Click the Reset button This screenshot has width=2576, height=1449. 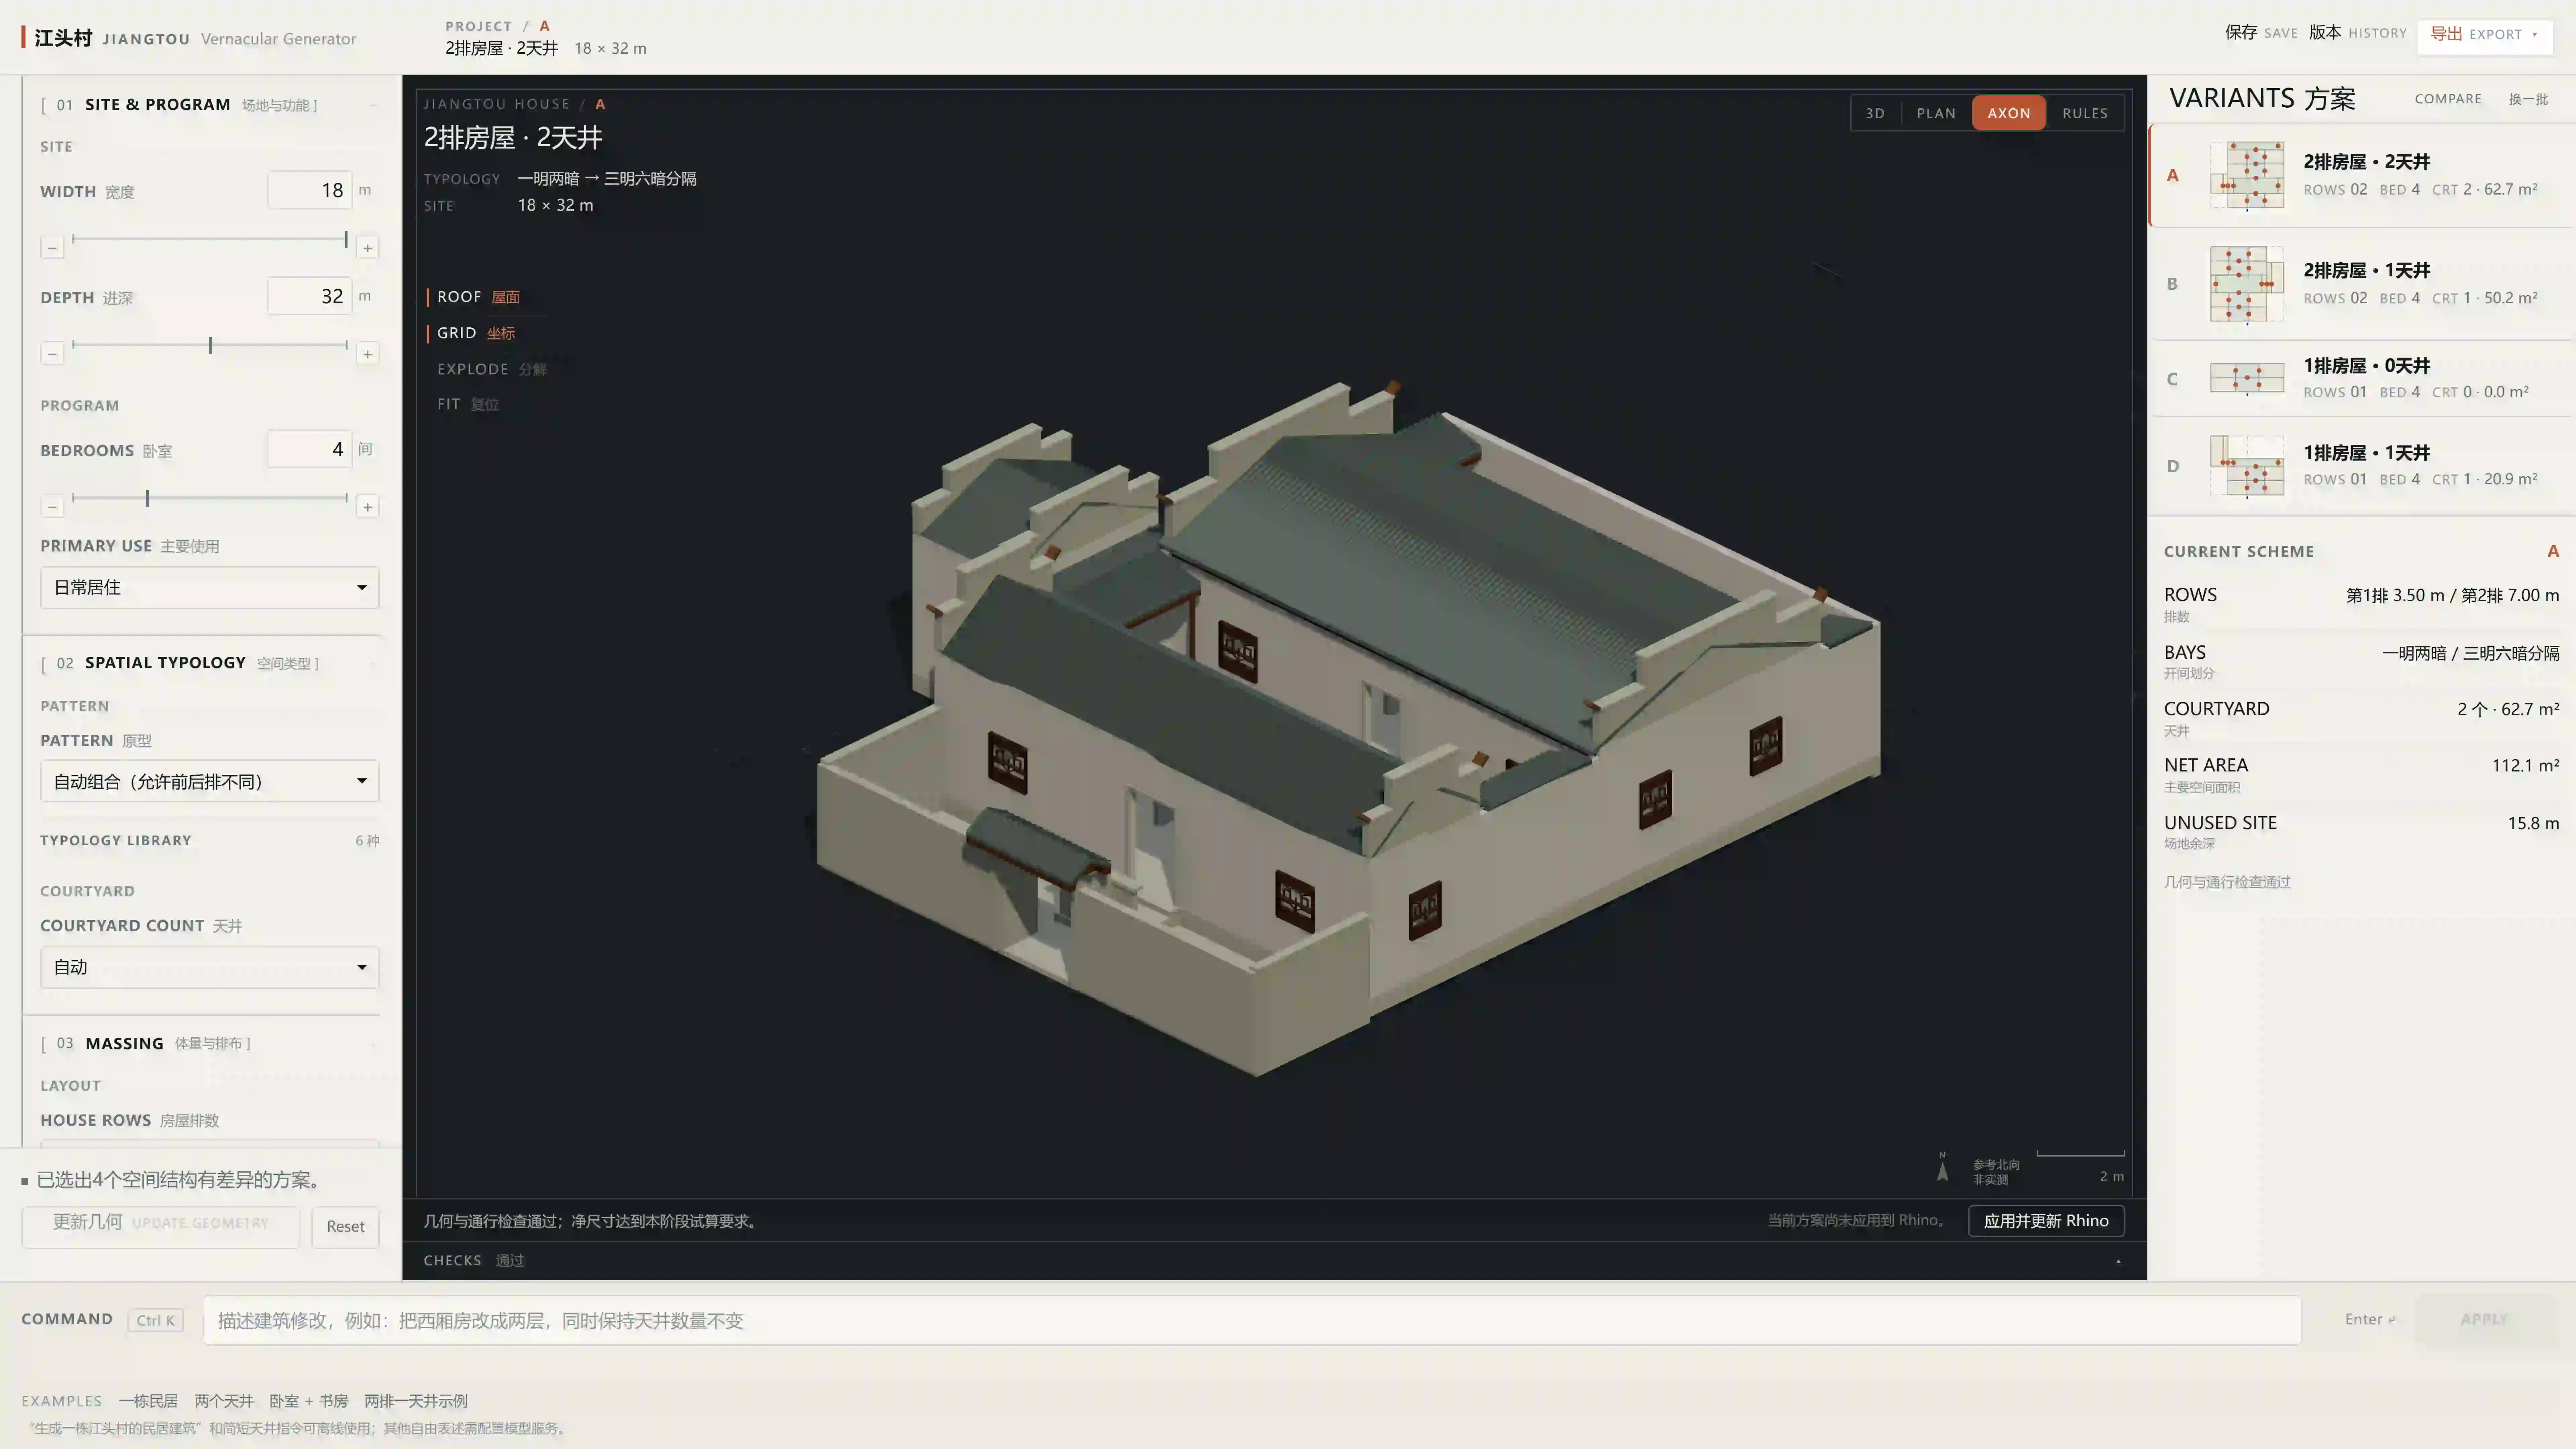coord(345,1227)
